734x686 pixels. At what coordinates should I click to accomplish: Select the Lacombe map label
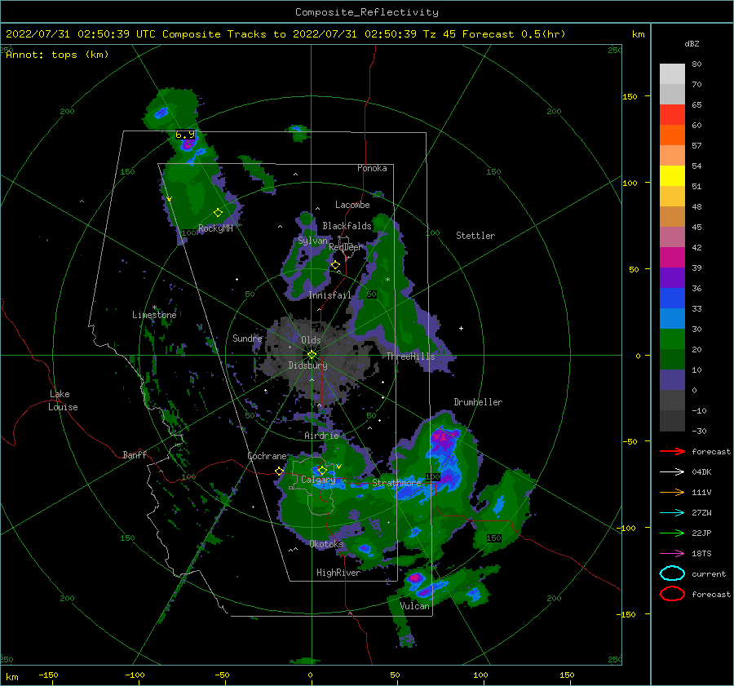click(352, 205)
